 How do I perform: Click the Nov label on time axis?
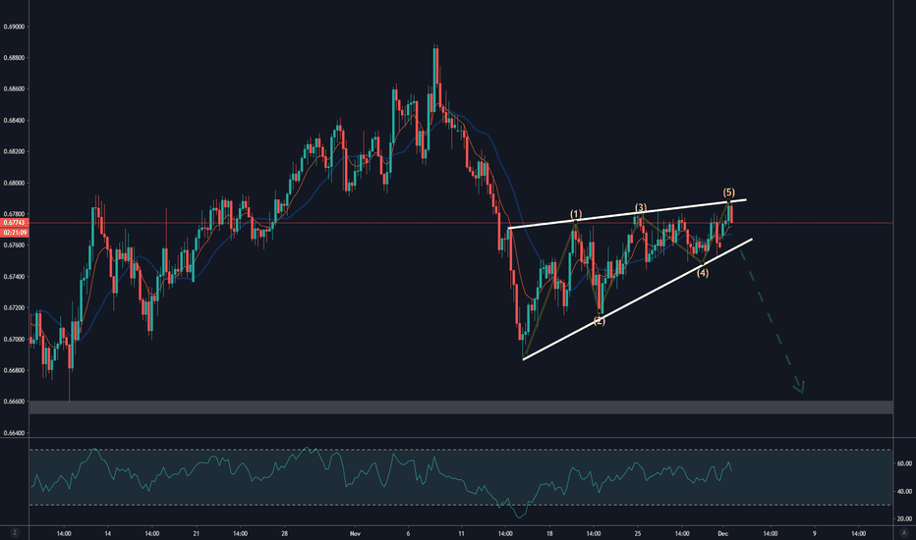coord(356,533)
